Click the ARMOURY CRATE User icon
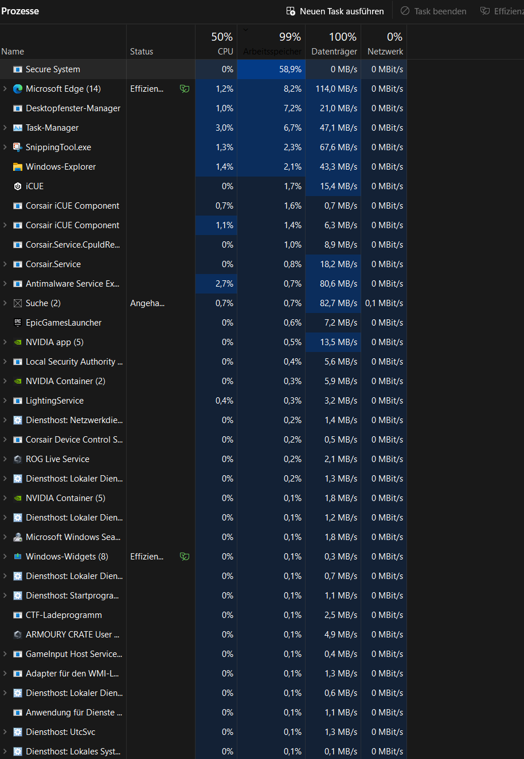Image resolution: width=524 pixels, height=759 pixels. point(17,635)
